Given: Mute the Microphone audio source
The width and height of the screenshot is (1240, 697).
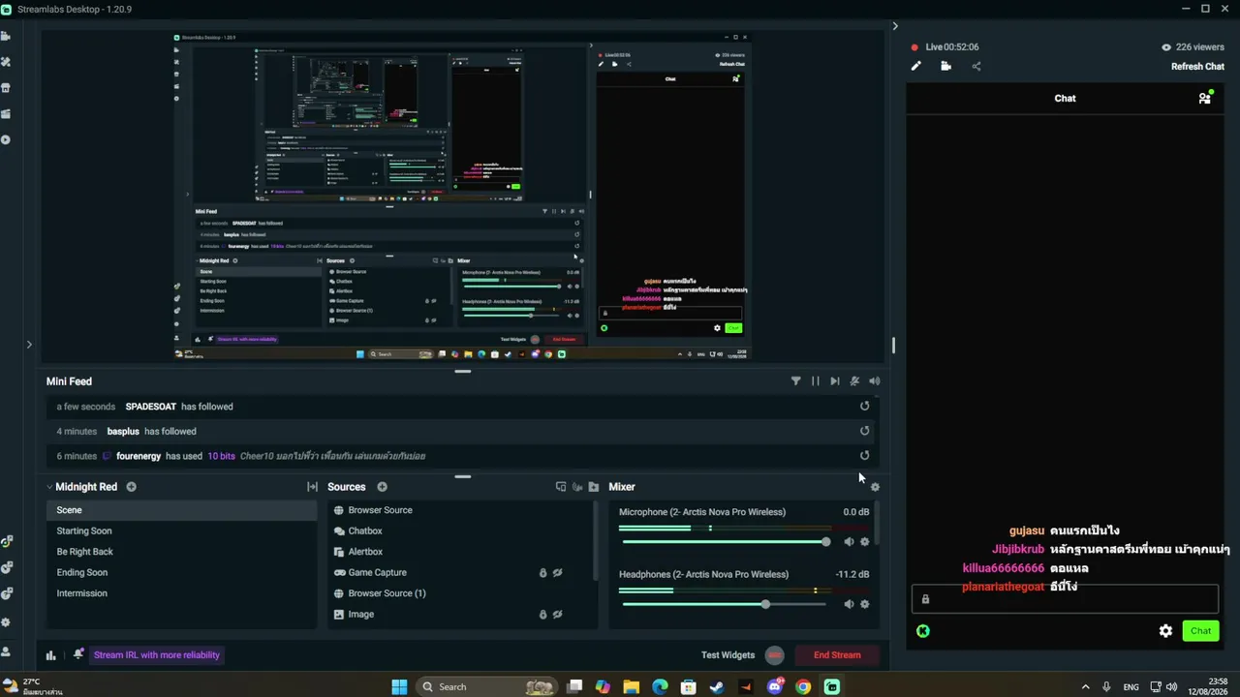Looking at the screenshot, I should click(x=849, y=542).
